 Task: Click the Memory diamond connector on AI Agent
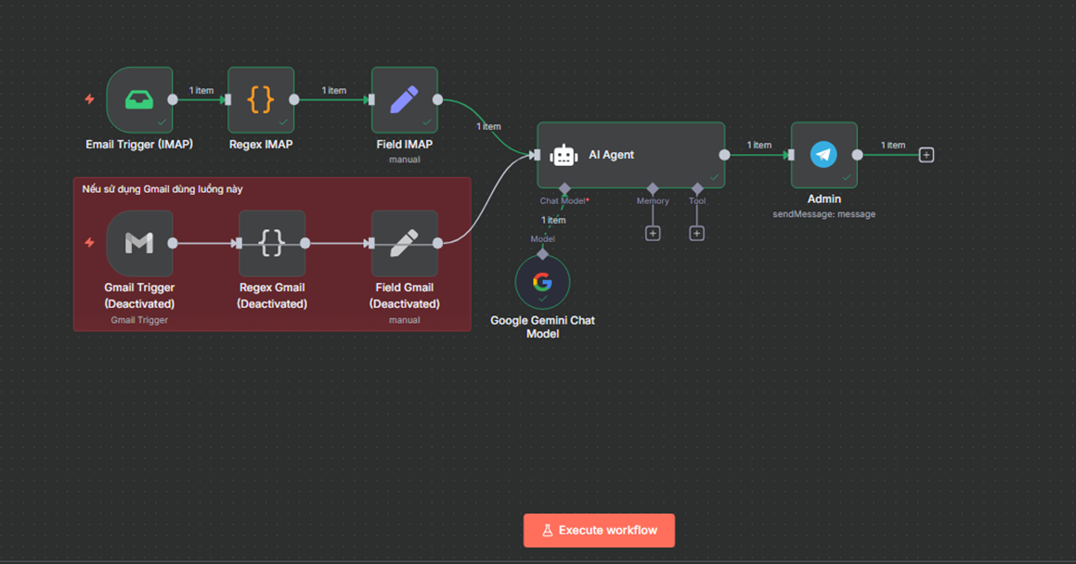pyautogui.click(x=653, y=187)
